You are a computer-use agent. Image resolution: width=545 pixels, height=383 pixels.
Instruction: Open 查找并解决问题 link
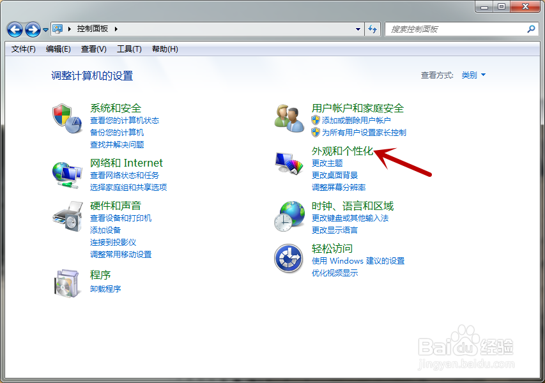pos(117,145)
